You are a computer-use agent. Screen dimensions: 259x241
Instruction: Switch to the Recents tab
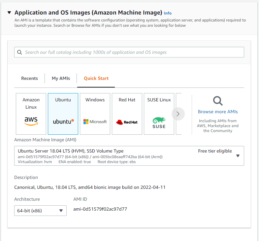(29, 78)
